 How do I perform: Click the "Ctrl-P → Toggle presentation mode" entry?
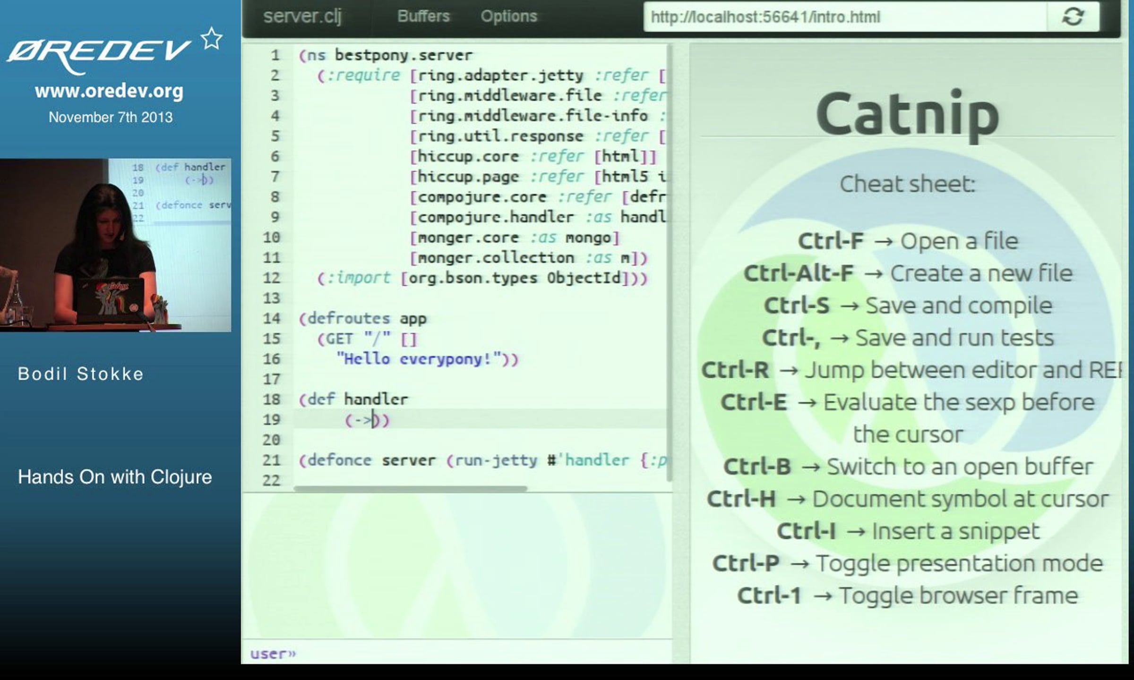pyautogui.click(x=908, y=563)
